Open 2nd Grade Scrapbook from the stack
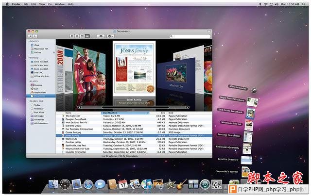311x196 pixels. tap(250, 114)
